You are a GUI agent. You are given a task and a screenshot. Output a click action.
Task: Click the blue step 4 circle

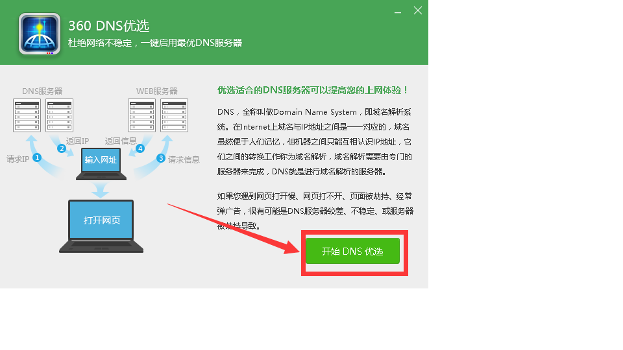(140, 148)
